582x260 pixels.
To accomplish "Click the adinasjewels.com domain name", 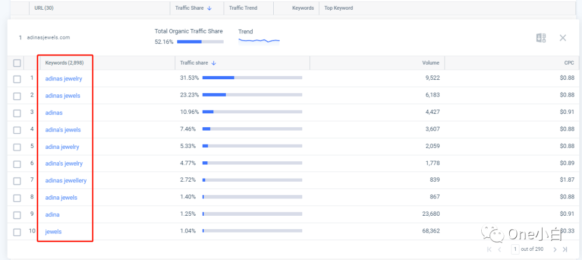I will click(48, 38).
